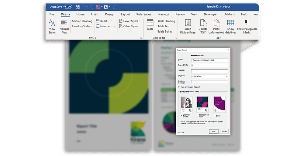Image resolution: width=304 pixels, height=156 pixels.
Task: Expand the Heading Styles dropdown
Action: pos(82,26)
